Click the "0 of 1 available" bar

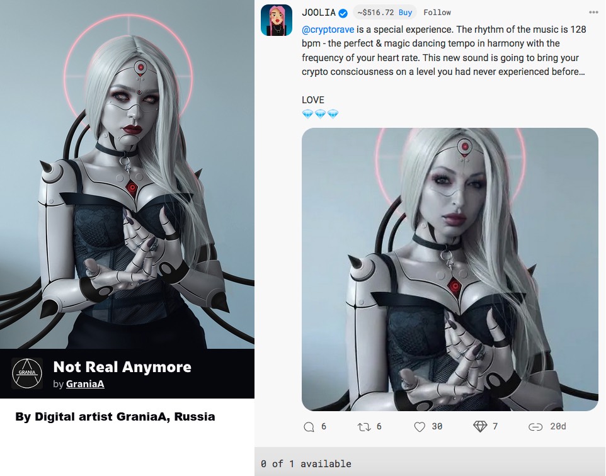pos(430,463)
